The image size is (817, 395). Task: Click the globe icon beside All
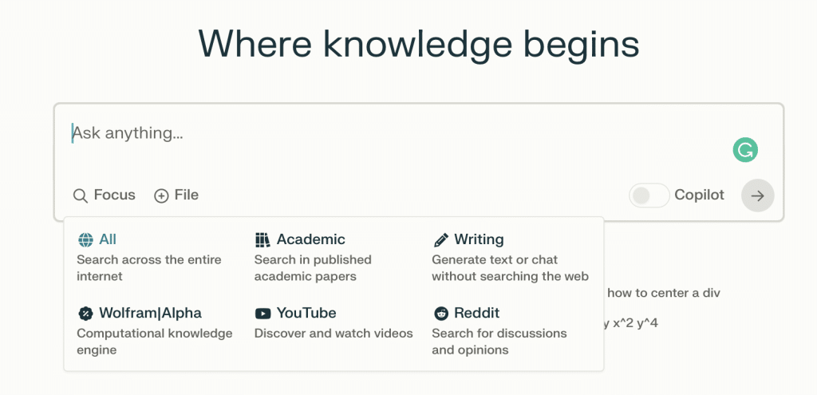click(85, 239)
